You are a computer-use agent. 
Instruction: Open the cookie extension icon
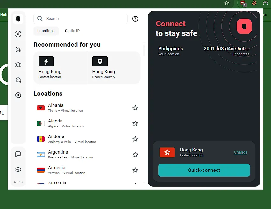click(x=254, y=3)
